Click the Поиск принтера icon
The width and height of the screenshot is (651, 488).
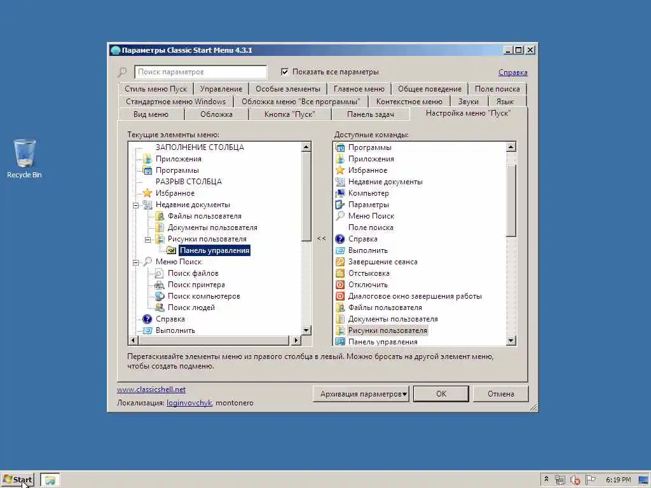160,285
